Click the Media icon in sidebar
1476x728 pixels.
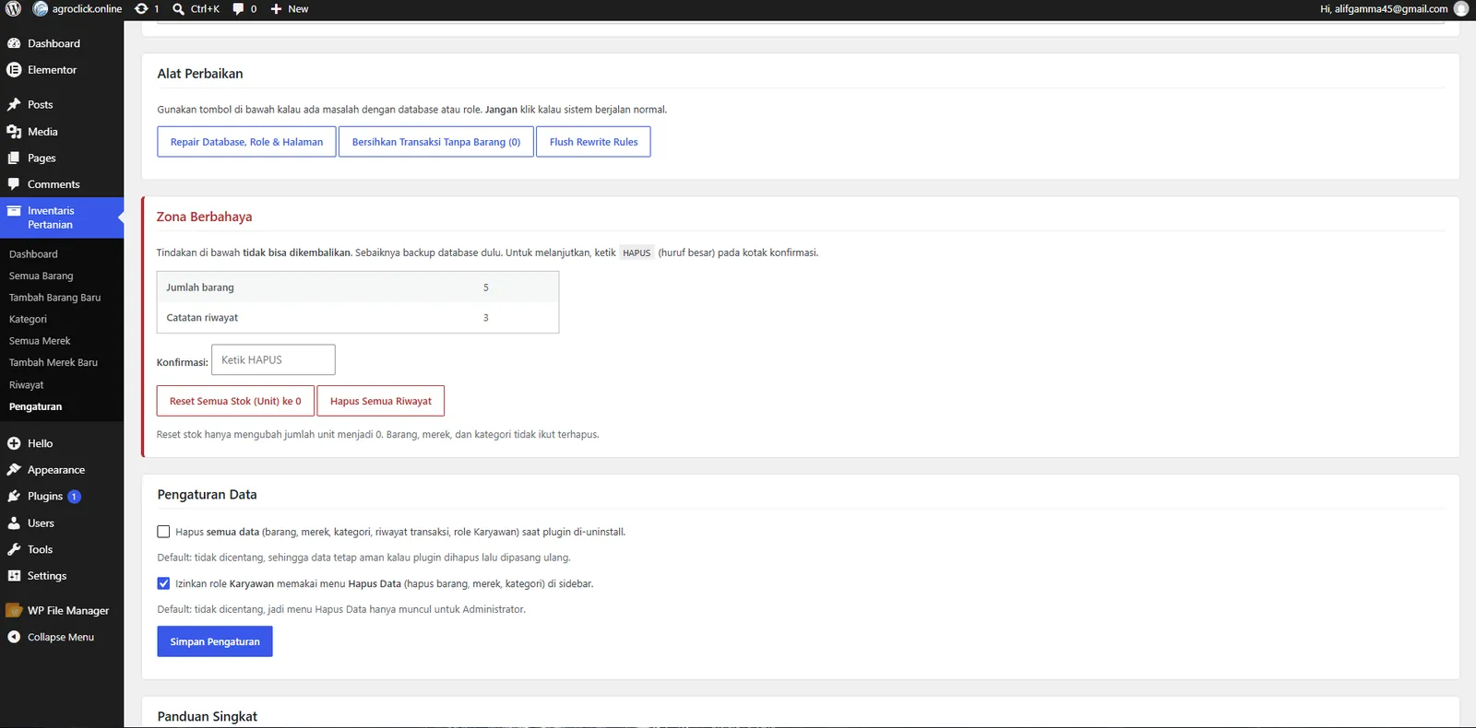14,132
